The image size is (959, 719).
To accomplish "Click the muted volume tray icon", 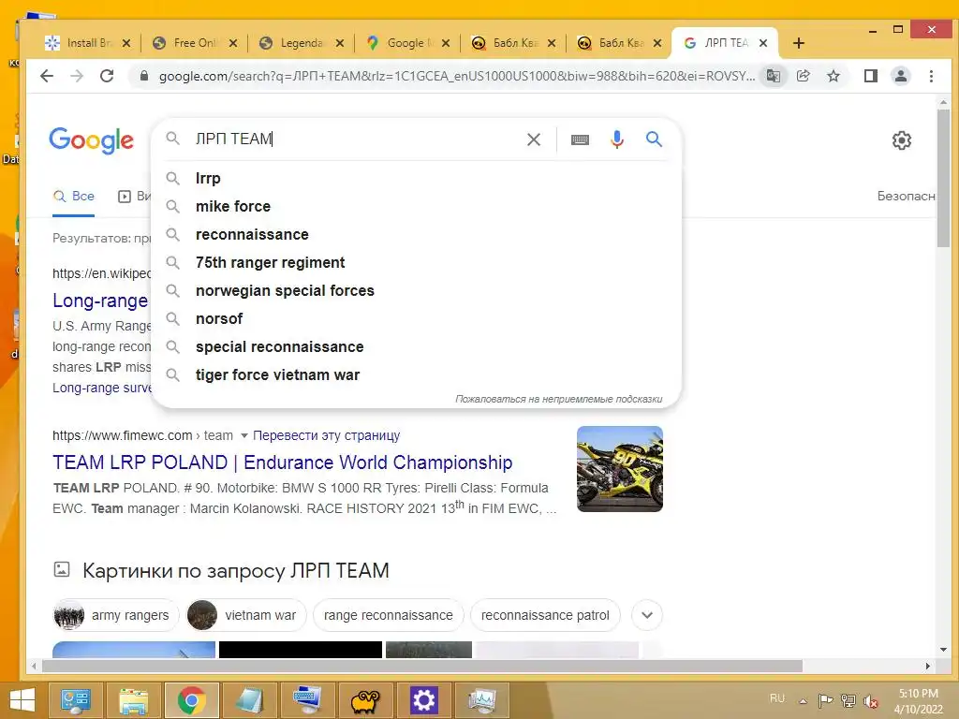I will coord(870,700).
